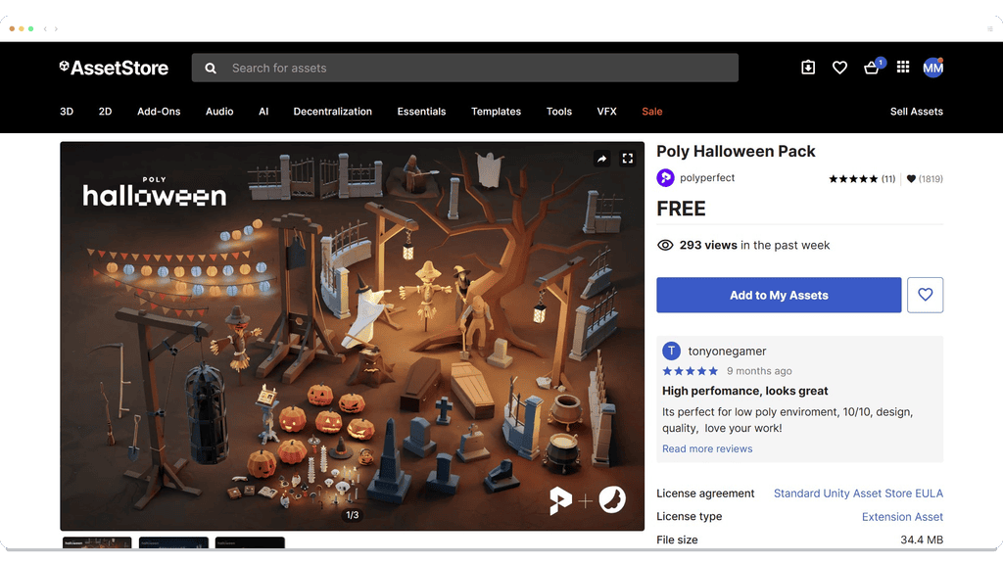Screen dimensions: 1003x564
Task: Open the VFX category menu
Action: (x=607, y=112)
